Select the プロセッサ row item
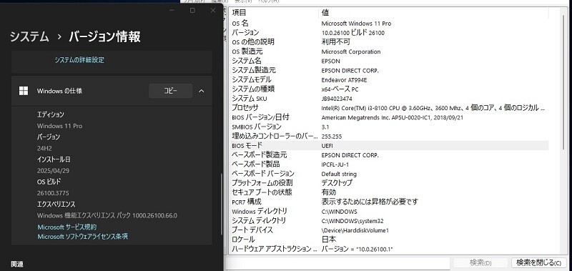The height and width of the screenshot is (271, 572). [245, 108]
